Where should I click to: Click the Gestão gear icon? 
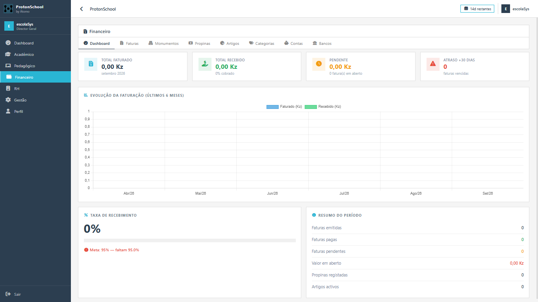click(8, 100)
